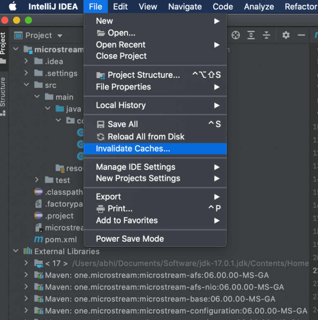Image resolution: width=318 pixels, height=320 pixels.
Task: Open the Navigate menu
Action: [x=185, y=7]
